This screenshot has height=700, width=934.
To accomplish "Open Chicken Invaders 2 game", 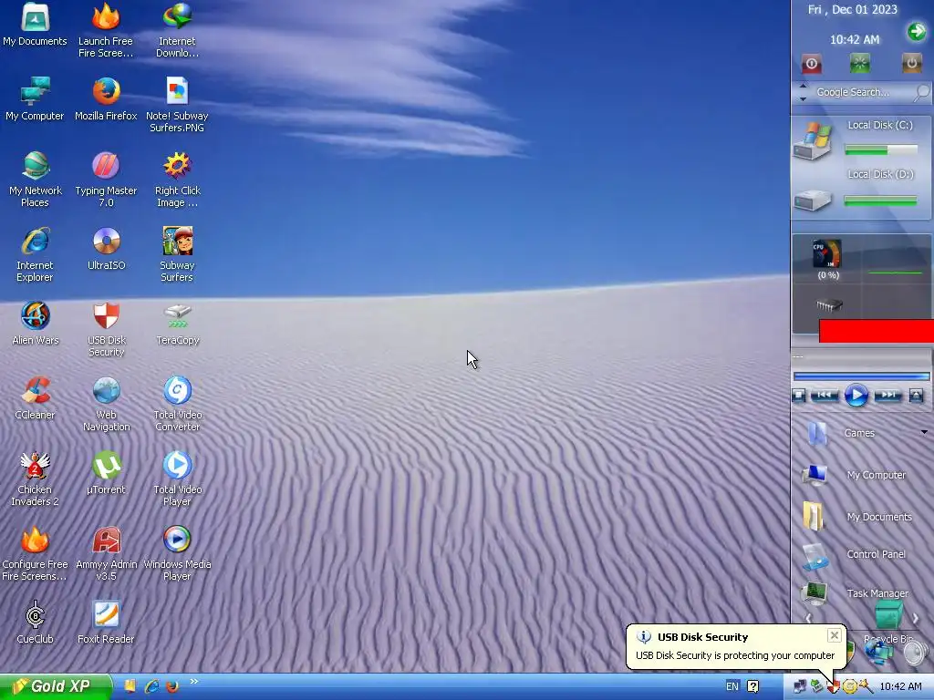I will pyautogui.click(x=36, y=479).
